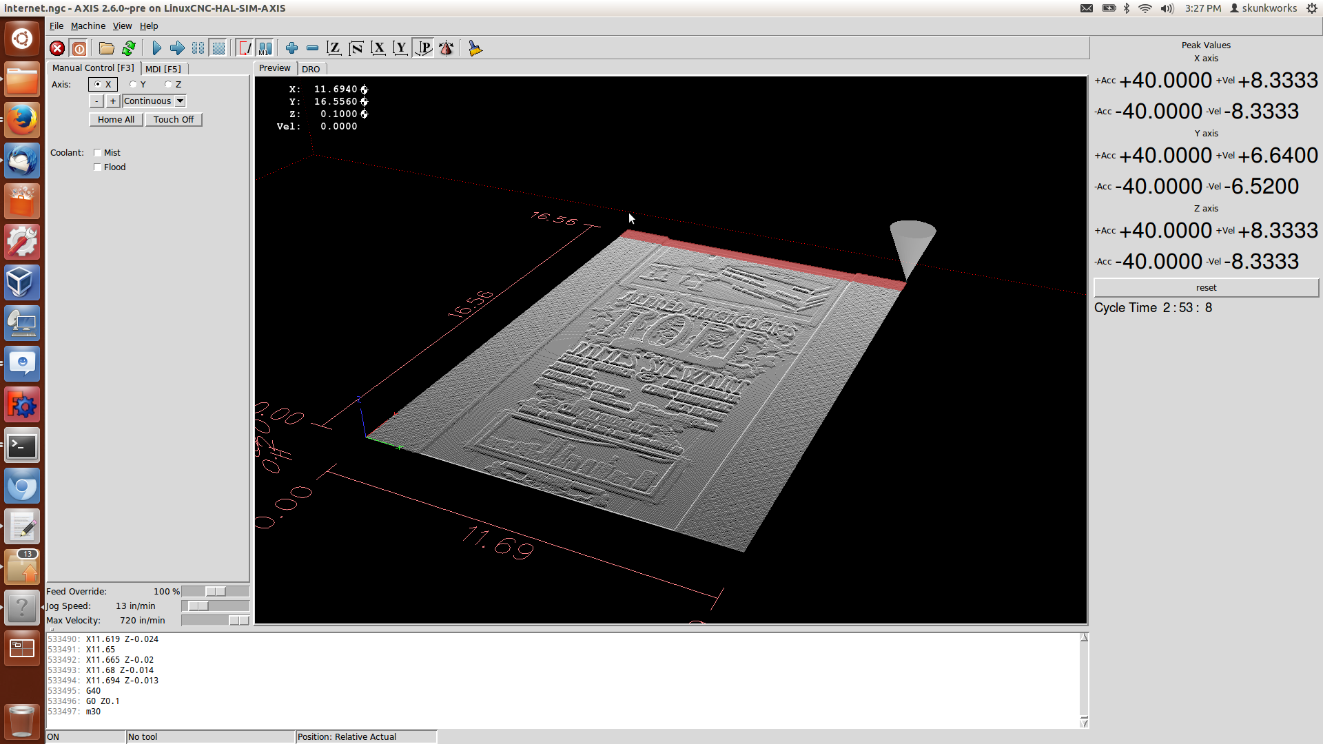This screenshot has width=1323, height=744.
Task: Switch to top-down Z view
Action: (334, 48)
